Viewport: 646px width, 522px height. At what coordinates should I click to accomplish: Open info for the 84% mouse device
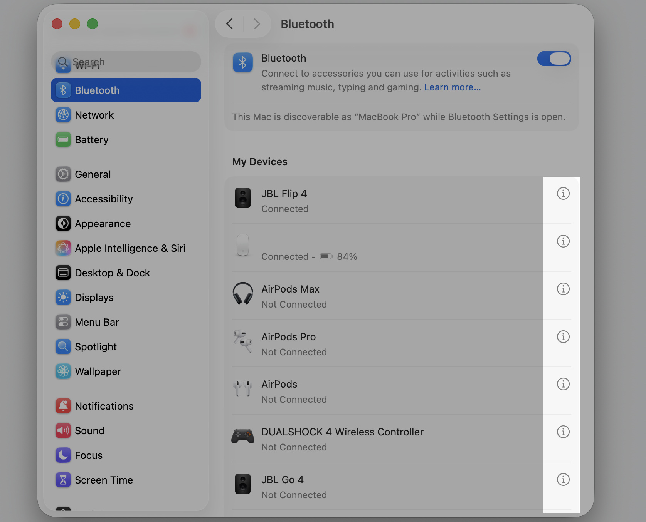coord(563,241)
